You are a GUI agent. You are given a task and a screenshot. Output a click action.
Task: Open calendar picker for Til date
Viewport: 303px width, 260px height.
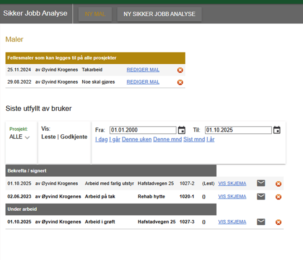pyautogui.click(x=277, y=130)
